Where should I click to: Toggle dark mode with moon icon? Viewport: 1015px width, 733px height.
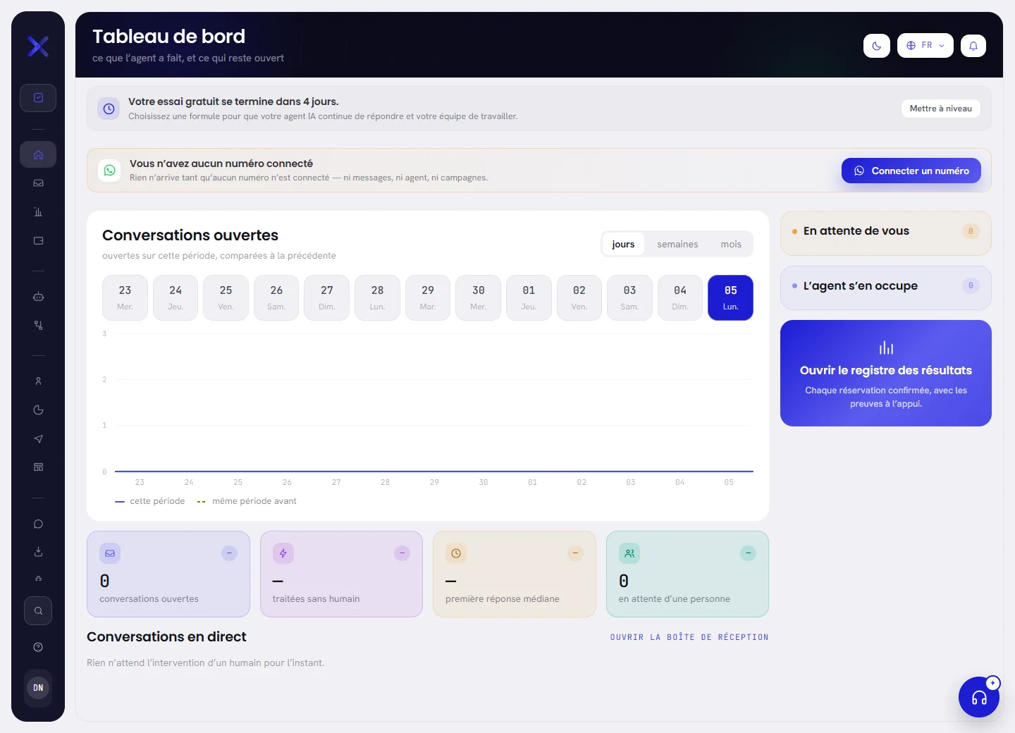[877, 46]
